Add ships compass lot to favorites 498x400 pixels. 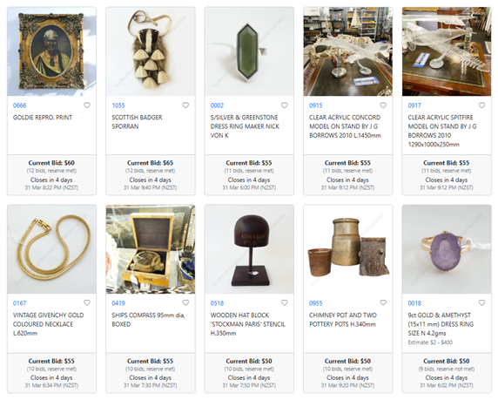pos(185,302)
